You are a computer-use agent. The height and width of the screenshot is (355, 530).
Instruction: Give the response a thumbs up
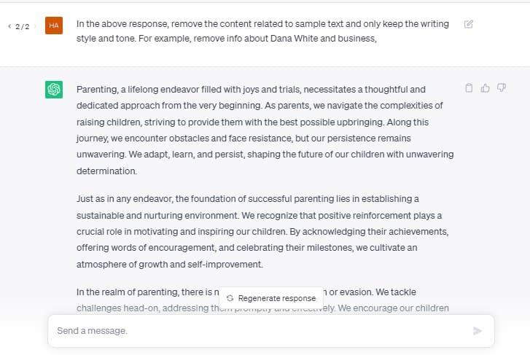click(x=485, y=88)
